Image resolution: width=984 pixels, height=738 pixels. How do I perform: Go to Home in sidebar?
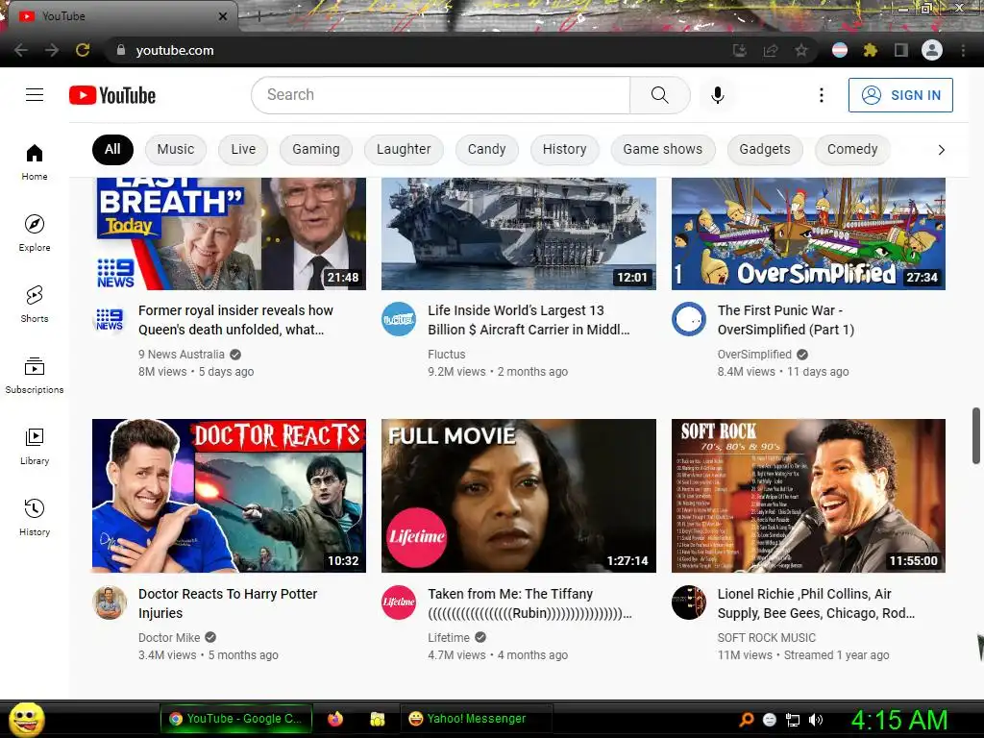35,161
